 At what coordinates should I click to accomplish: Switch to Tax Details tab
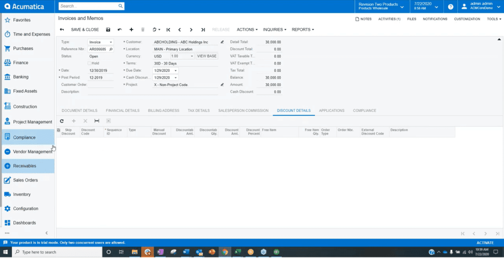(x=199, y=110)
